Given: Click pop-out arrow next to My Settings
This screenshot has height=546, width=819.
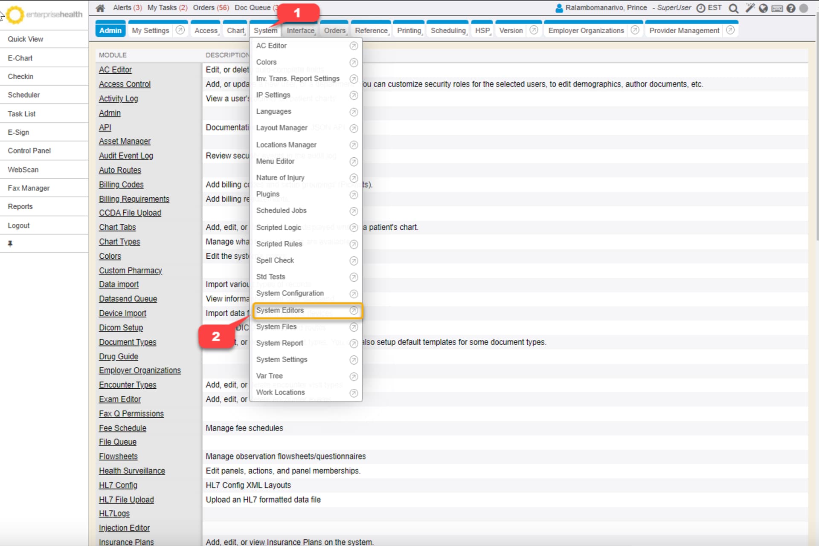Looking at the screenshot, I should click(x=180, y=30).
